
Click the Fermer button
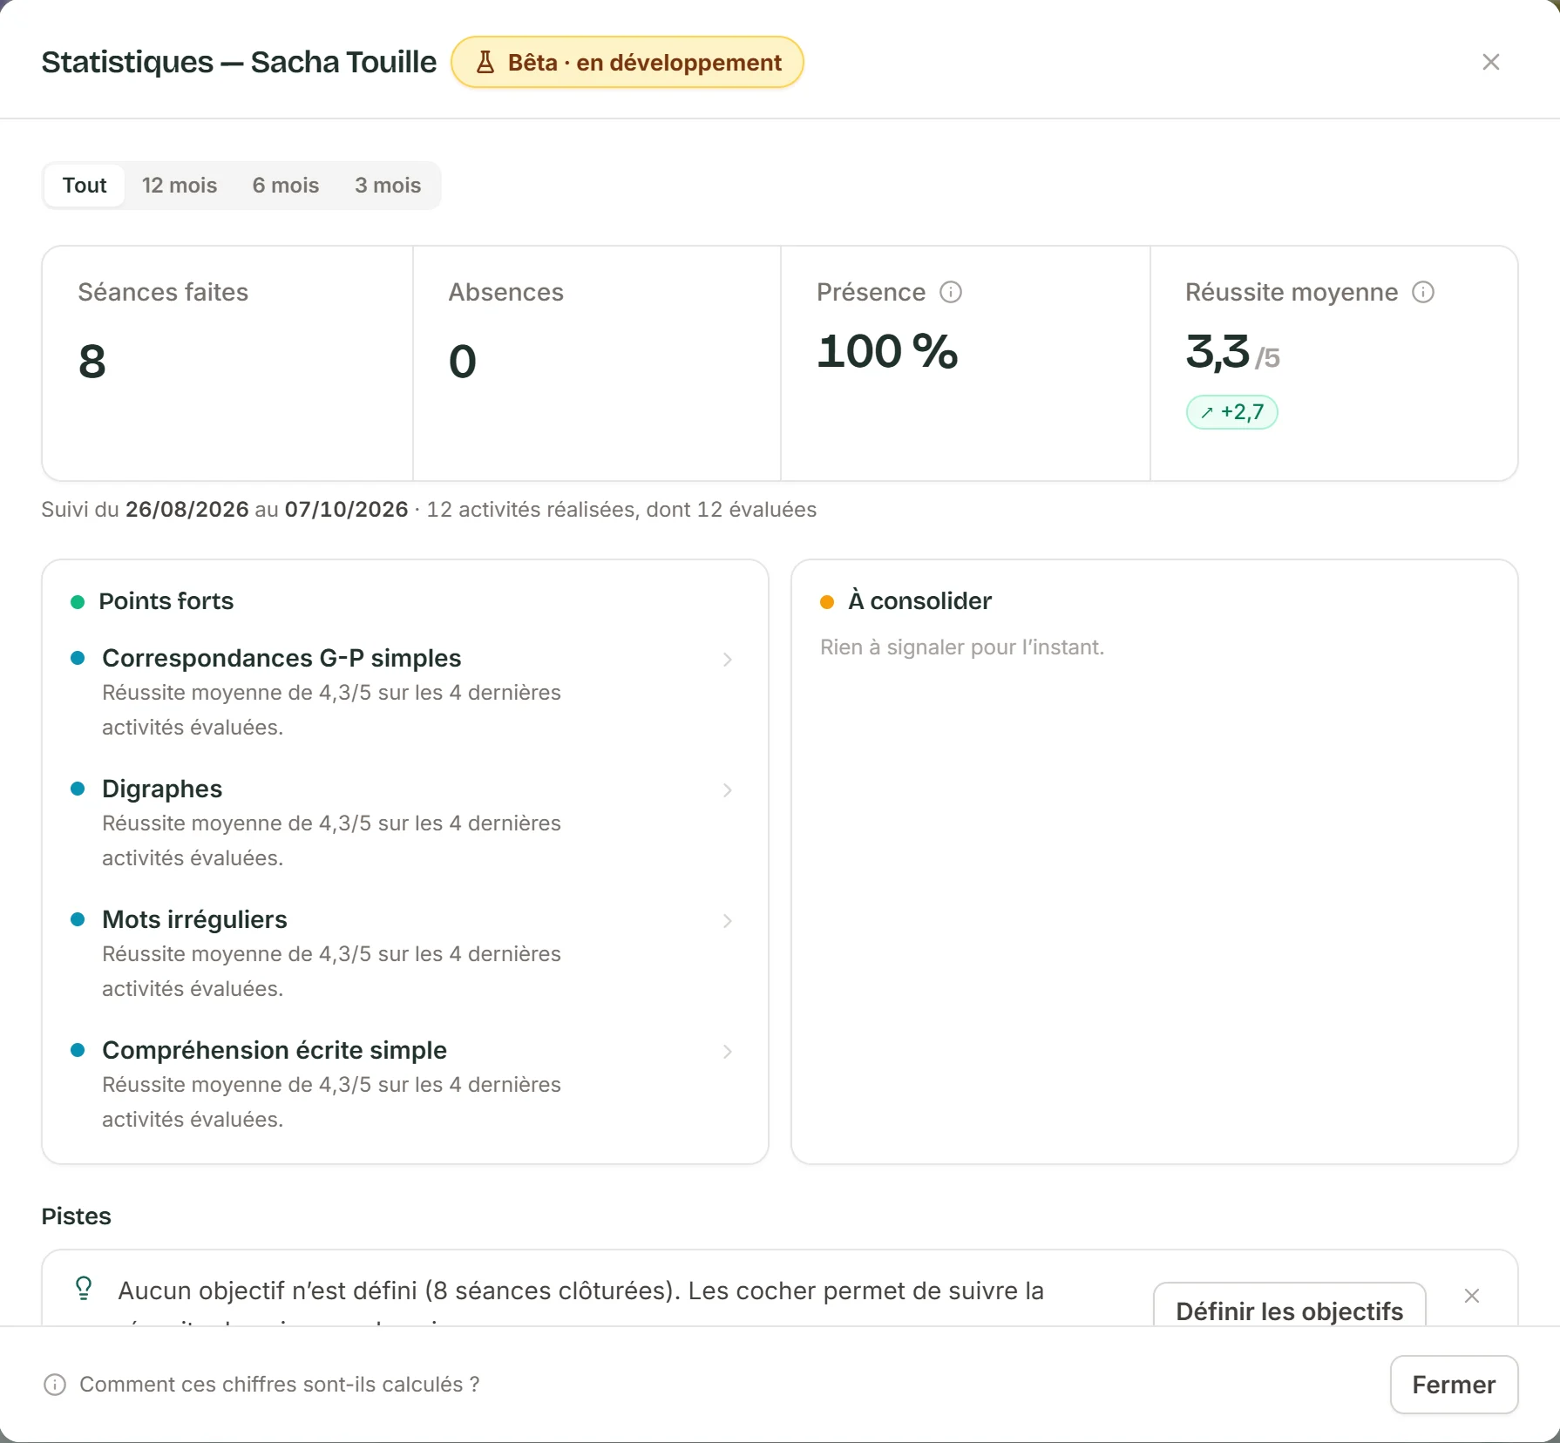tap(1454, 1385)
